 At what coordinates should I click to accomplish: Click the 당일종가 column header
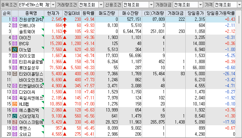coord(195,13)
